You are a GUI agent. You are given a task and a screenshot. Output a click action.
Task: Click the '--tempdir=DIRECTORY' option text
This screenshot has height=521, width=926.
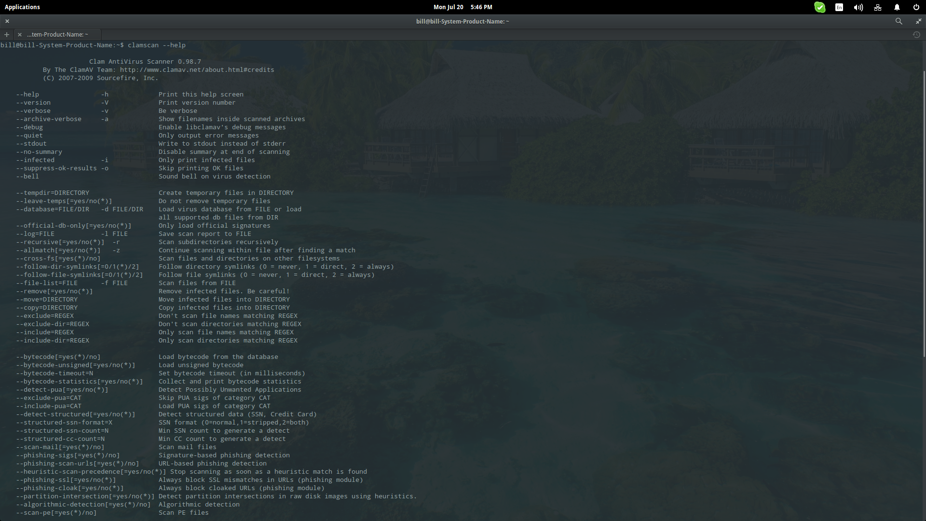pos(53,193)
